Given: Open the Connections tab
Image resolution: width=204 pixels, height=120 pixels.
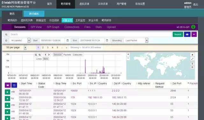Looking at the screenshot, I should click(72, 27).
